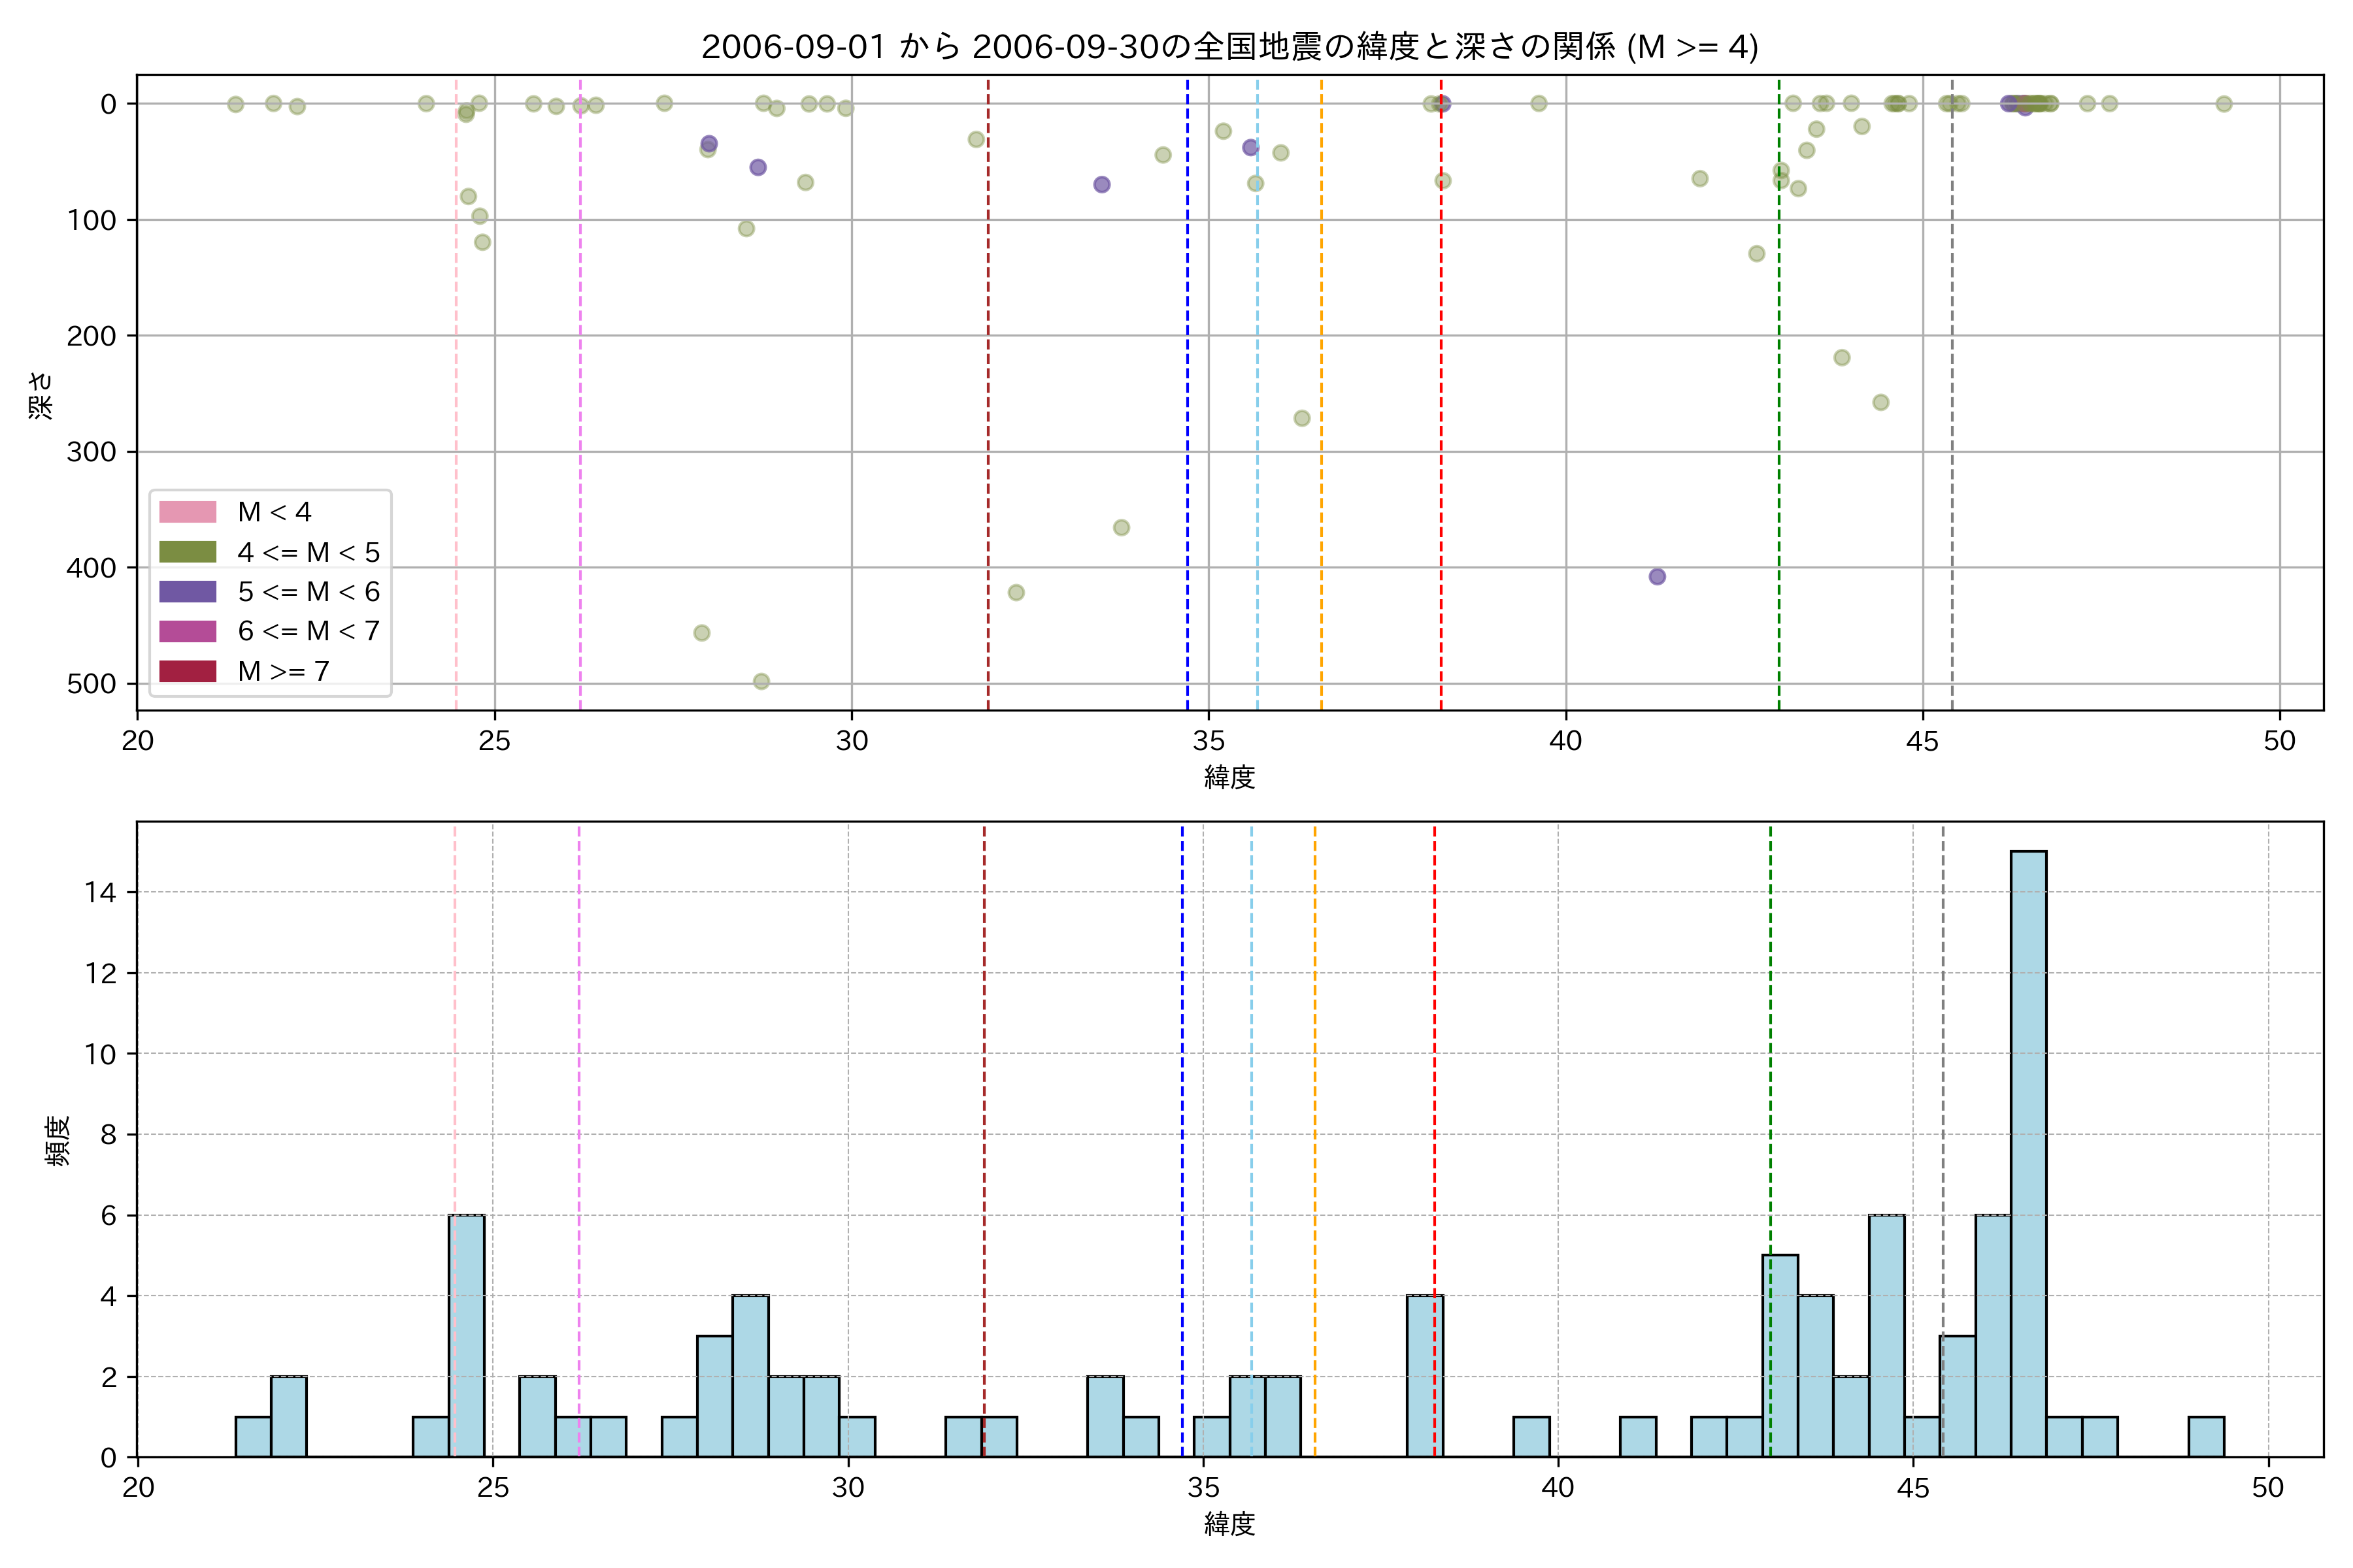This screenshot has height=1568, width=2353.
Task: Click the pink M < 4 legend swatch
Action: click(x=188, y=512)
